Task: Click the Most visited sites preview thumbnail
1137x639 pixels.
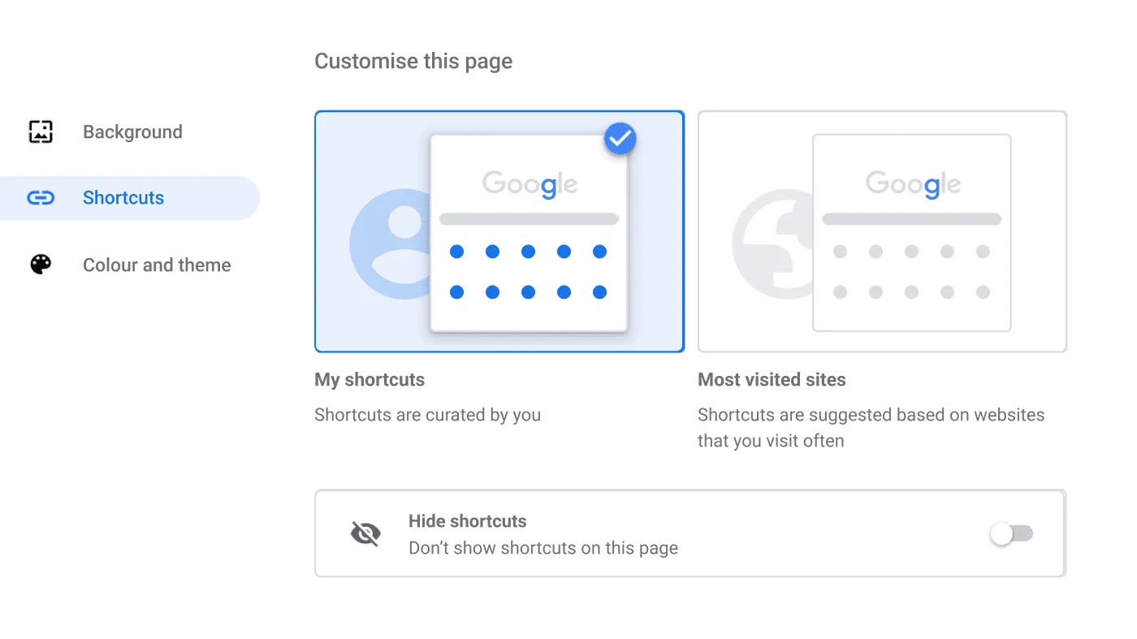Action: tap(882, 231)
